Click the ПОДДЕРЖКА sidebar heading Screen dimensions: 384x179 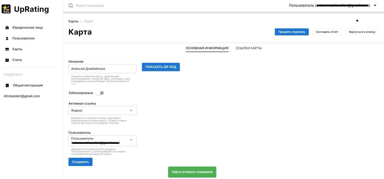click(x=13, y=75)
